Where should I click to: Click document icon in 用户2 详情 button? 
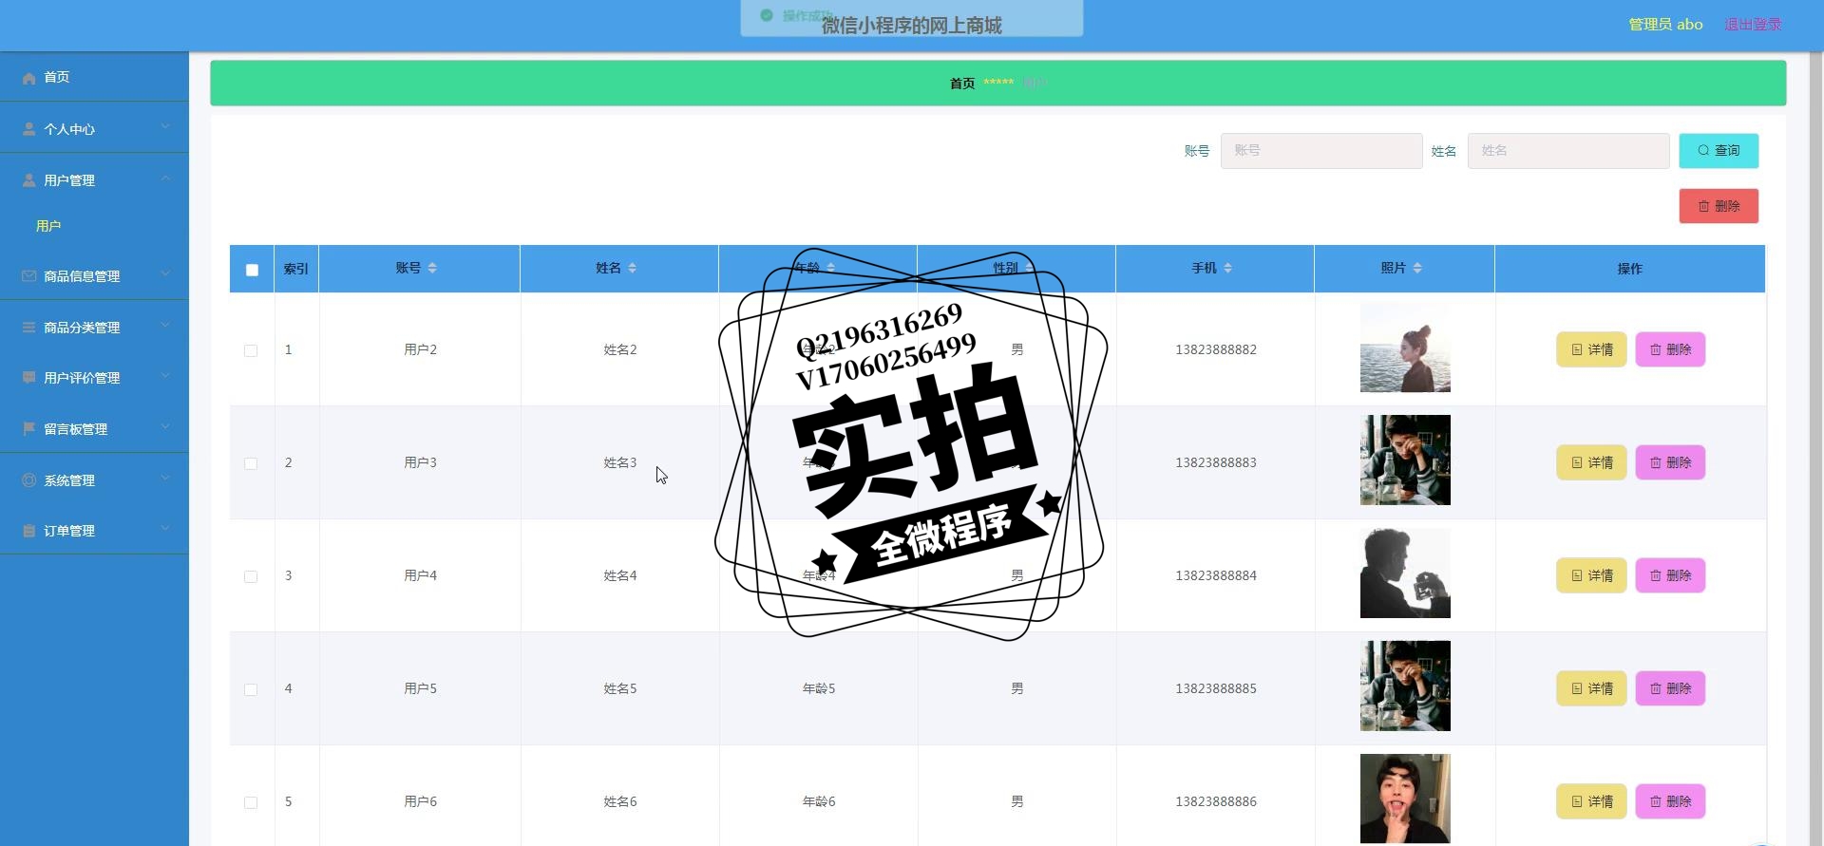click(1577, 349)
